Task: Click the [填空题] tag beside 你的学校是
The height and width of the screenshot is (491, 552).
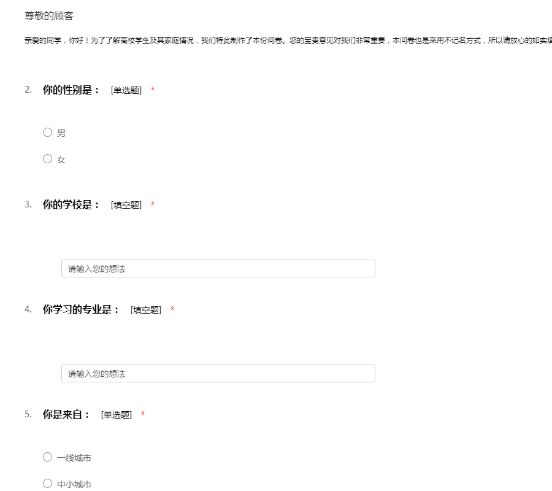Action: 126,206
